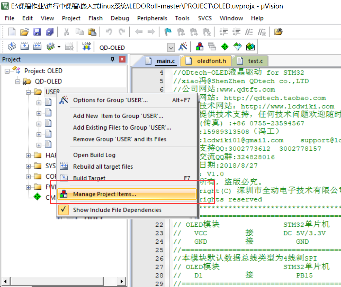The height and width of the screenshot is (287, 341).
Task: Click the Save All toolbar icon
Action: 49,32
